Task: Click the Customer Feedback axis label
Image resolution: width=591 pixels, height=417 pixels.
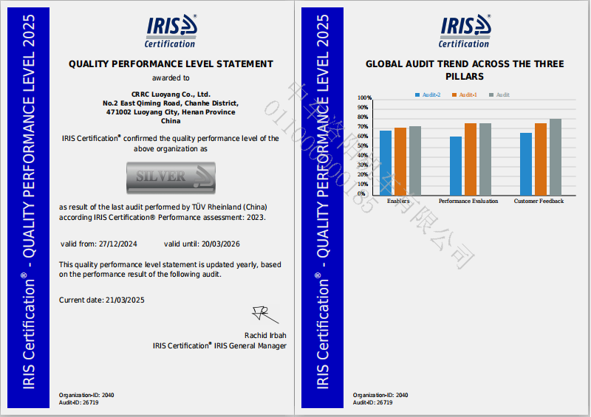Action: coord(539,201)
